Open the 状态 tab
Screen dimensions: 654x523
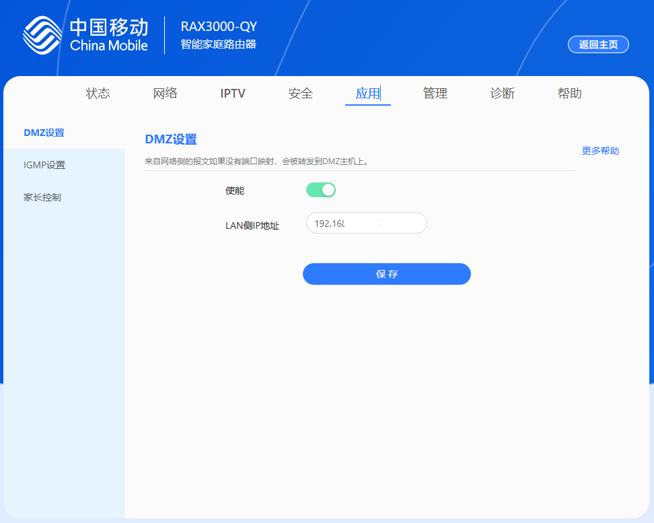[98, 94]
